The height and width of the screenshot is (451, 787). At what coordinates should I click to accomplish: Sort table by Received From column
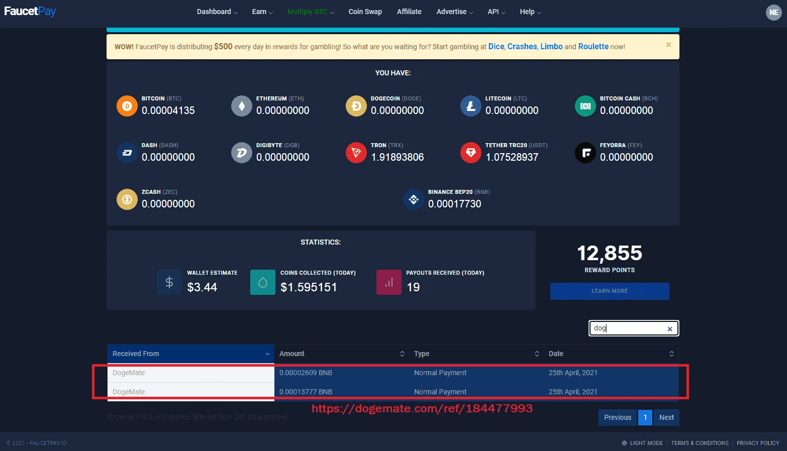coord(191,354)
